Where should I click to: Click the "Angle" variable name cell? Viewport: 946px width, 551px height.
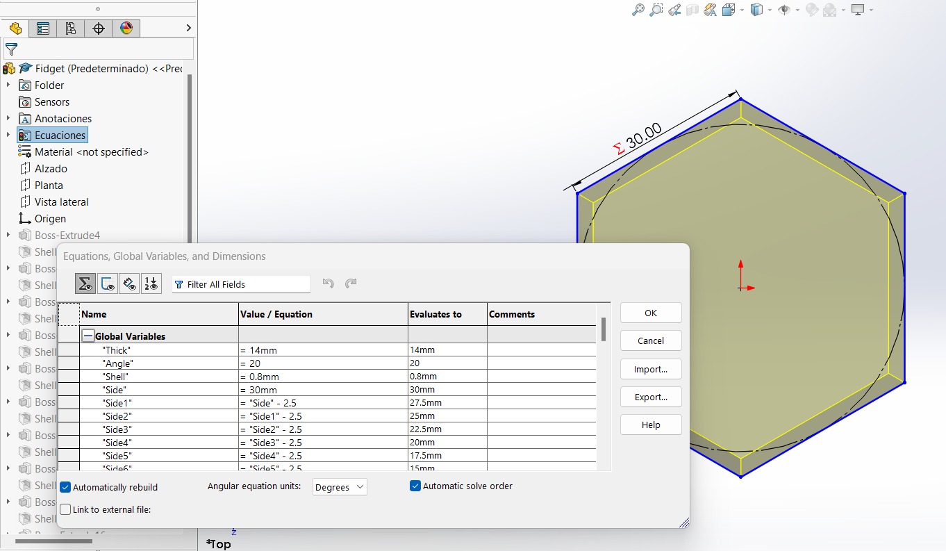(159, 363)
